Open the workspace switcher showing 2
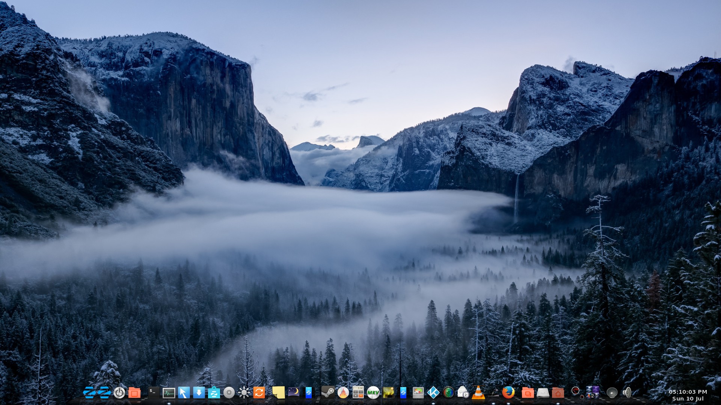721x405 pixels. (593, 392)
